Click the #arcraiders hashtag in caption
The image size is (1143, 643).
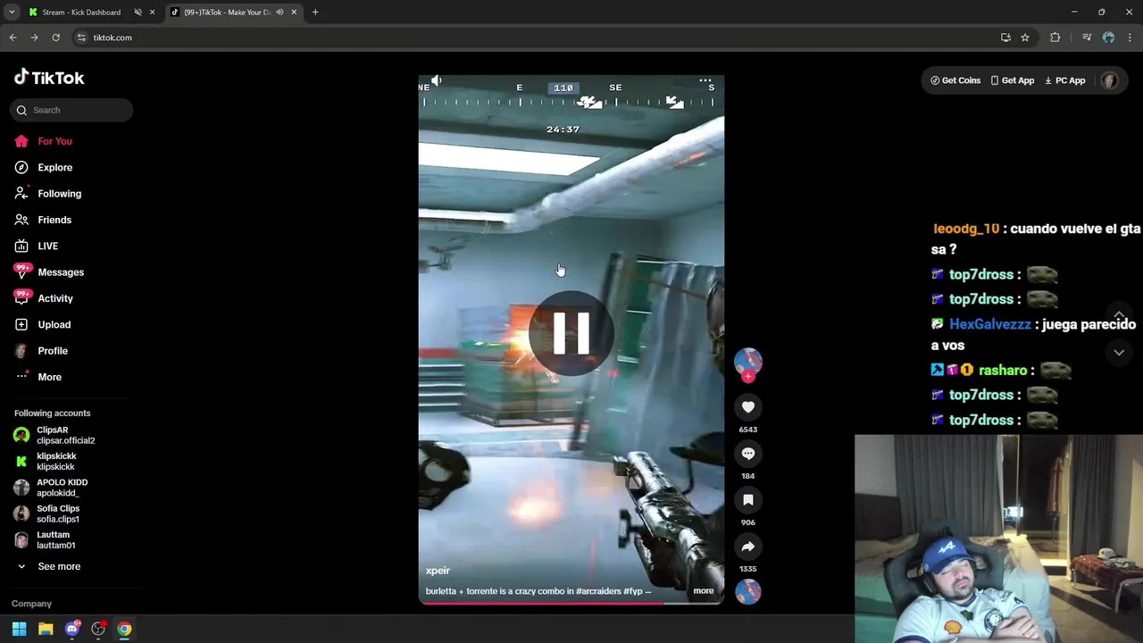(x=598, y=591)
